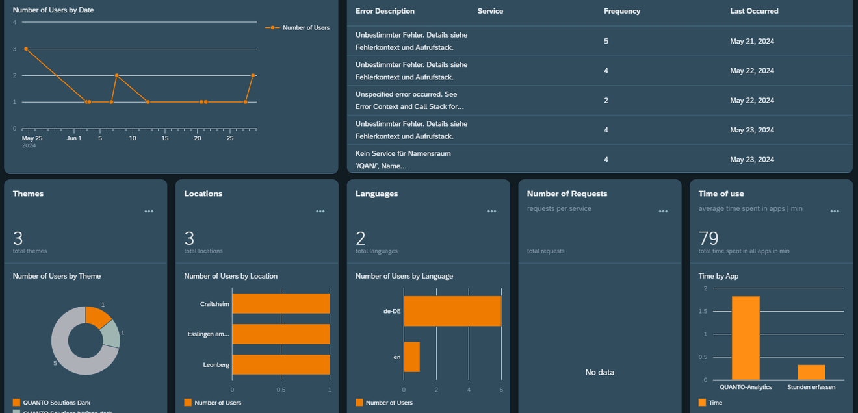Click the Time by App chart title
This screenshot has width=858, height=413.
click(718, 276)
